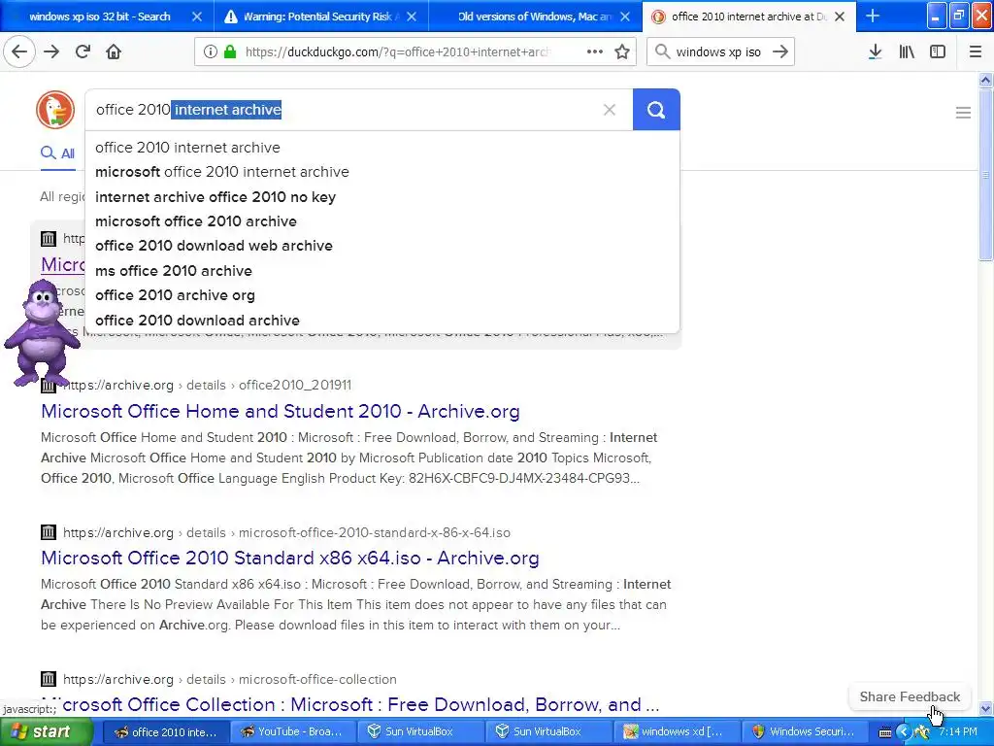Viewport: 994px width, 746px height.
Task: Click the archive.org office2010_201911 URL
Action: click(x=208, y=385)
